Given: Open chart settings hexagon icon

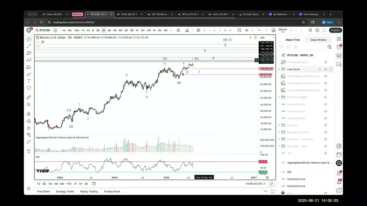Looking at the screenshot, I should coord(317,30).
